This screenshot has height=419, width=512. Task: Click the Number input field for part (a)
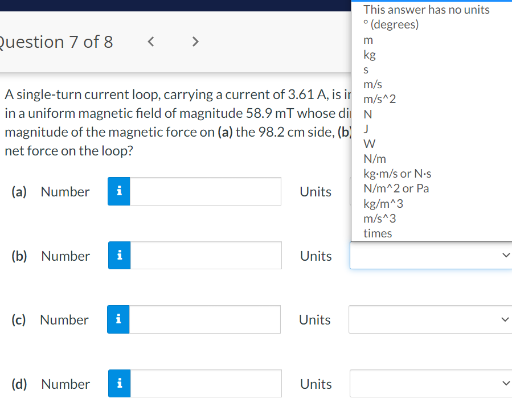pyautogui.click(x=205, y=191)
